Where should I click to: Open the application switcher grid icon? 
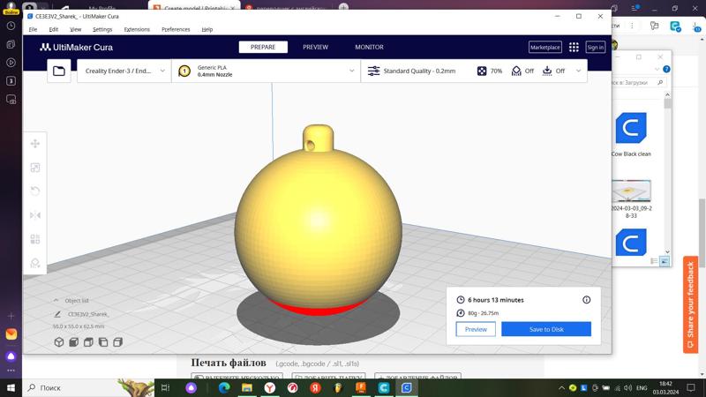(x=574, y=48)
